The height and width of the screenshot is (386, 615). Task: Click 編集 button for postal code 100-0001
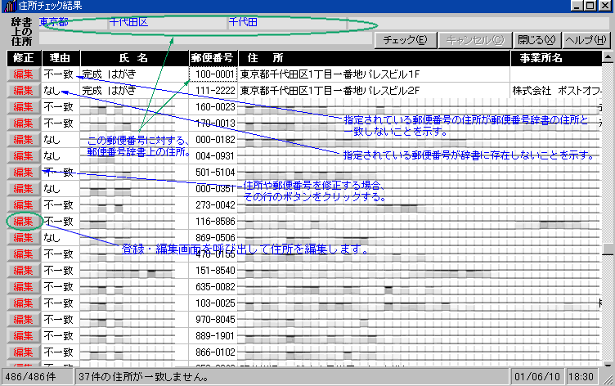(23, 74)
